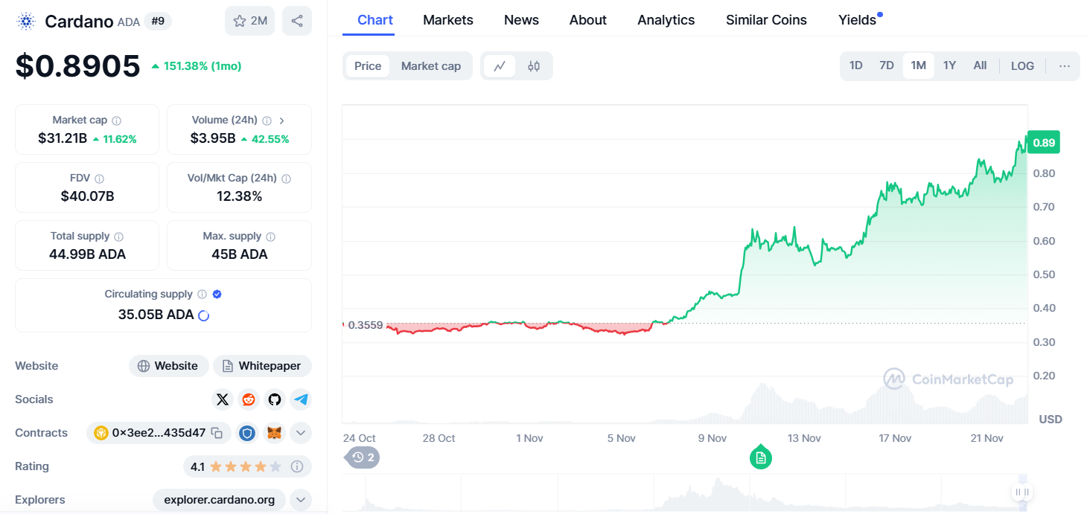The height and width of the screenshot is (514, 1087).
Task: Click the $40.07B FDV value
Action: pos(87,196)
